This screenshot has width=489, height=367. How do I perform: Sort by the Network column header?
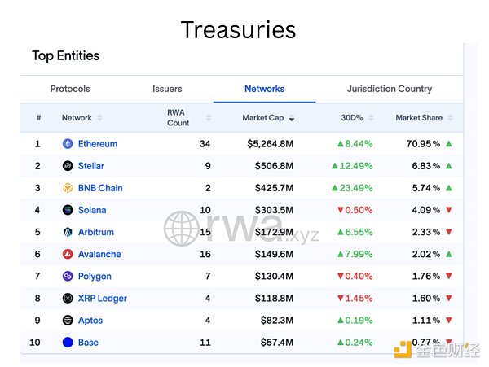click(x=77, y=118)
